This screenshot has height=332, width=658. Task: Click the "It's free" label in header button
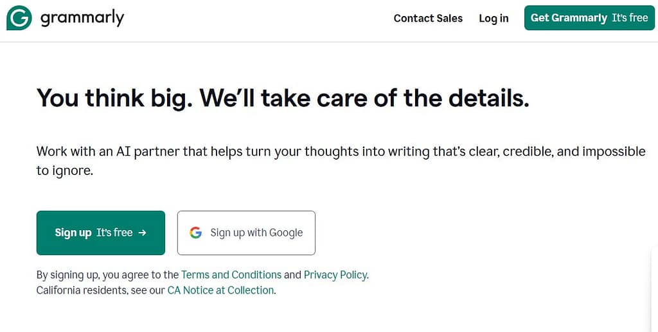tap(629, 18)
